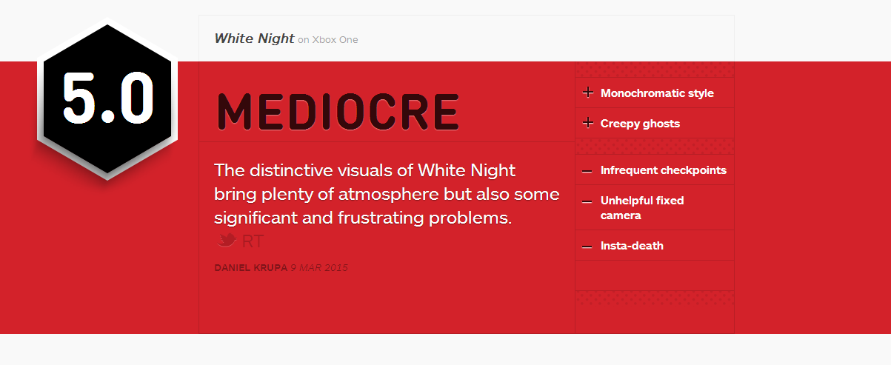Click the 'on Xbox One' platform text

point(327,40)
